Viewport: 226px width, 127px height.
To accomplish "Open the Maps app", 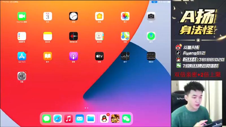I will coord(125,36).
